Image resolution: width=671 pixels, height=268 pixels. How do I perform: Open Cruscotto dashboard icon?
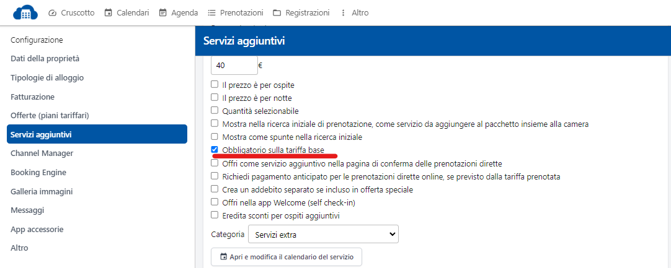(x=52, y=13)
